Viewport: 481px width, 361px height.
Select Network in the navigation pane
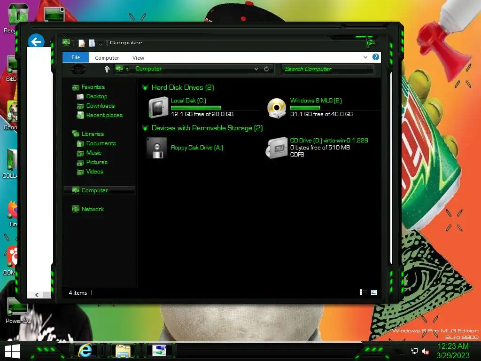93,209
